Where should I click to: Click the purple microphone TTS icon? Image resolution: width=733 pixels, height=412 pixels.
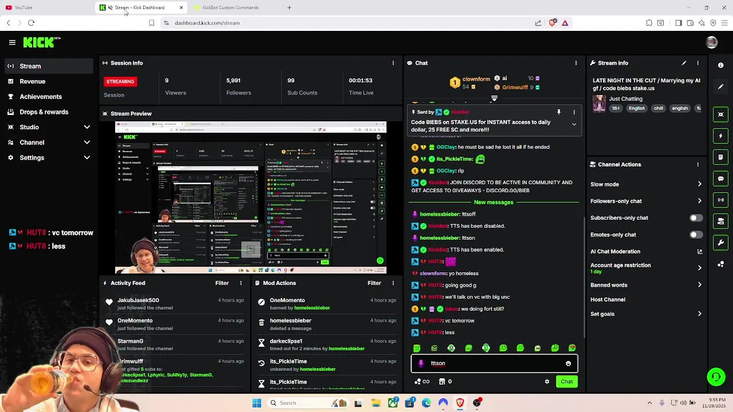click(421, 363)
